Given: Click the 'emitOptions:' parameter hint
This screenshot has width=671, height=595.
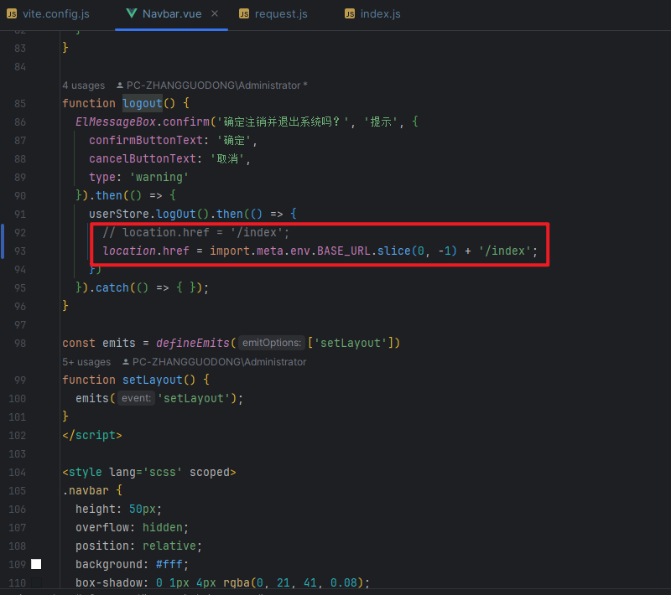Looking at the screenshot, I should coord(272,343).
